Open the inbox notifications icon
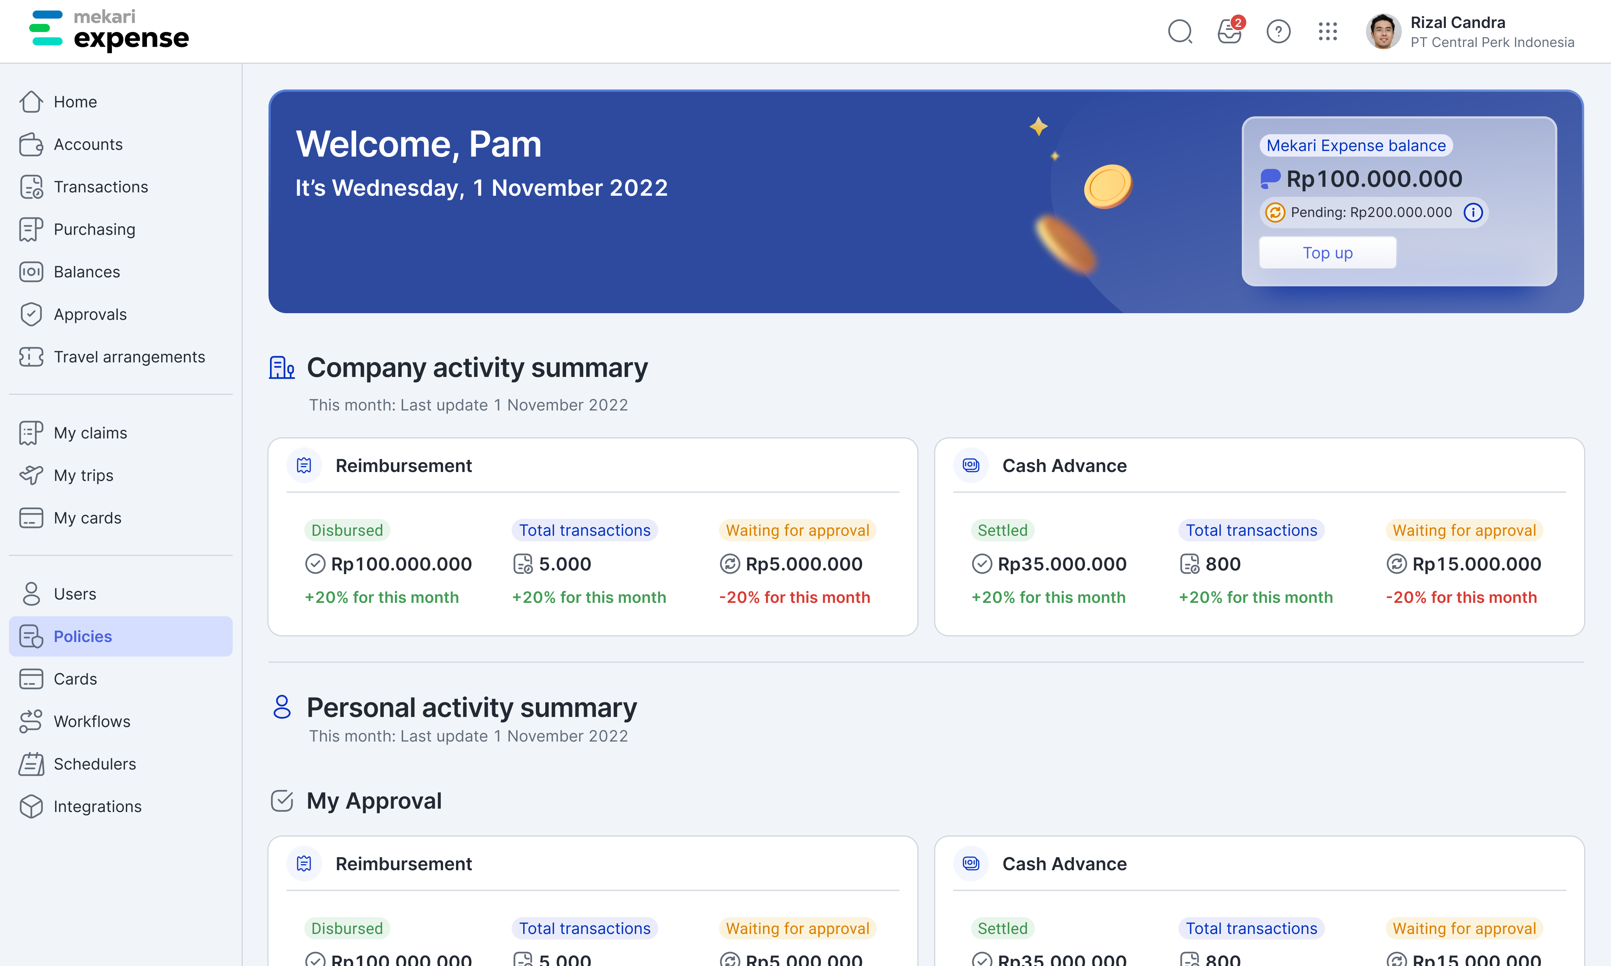The width and height of the screenshot is (1611, 966). coord(1230,31)
